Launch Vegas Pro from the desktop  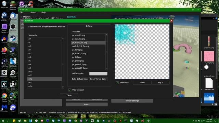tap(13, 63)
